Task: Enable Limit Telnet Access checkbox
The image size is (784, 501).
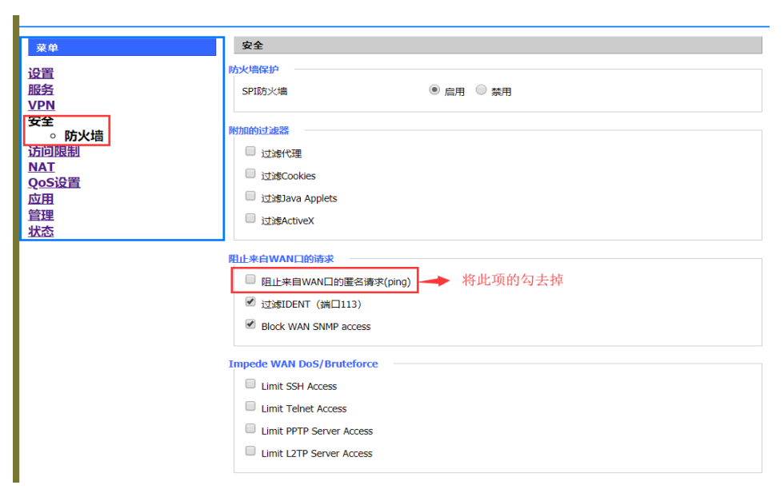Action: pos(250,406)
